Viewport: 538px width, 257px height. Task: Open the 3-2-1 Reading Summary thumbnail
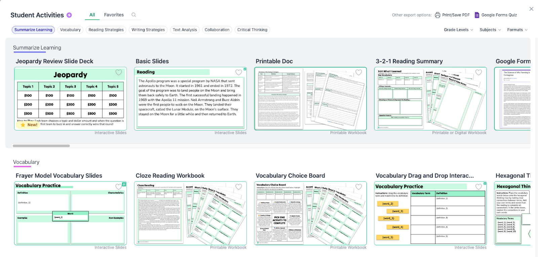tap(430, 99)
